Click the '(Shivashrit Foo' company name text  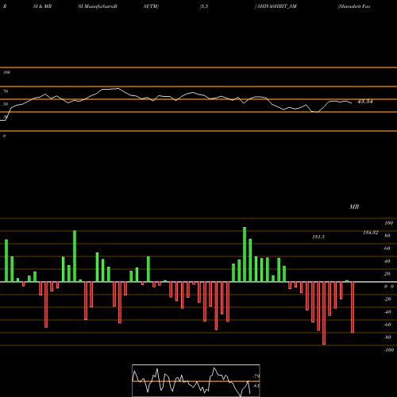click(354, 6)
